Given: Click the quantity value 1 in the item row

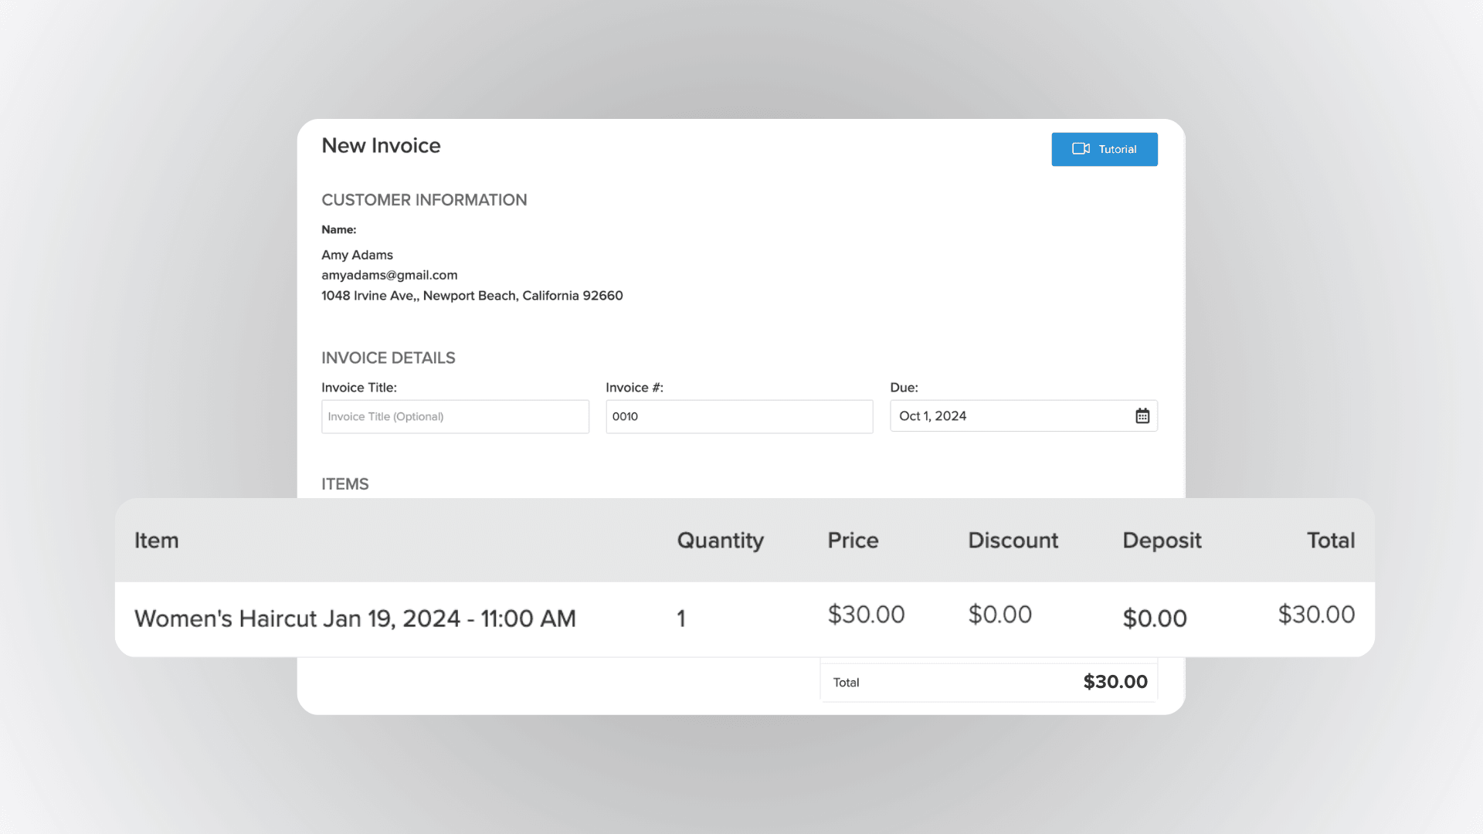Looking at the screenshot, I should (x=680, y=618).
